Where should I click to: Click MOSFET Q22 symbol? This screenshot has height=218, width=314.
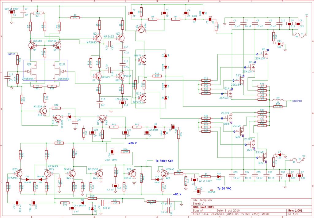coord(263,158)
